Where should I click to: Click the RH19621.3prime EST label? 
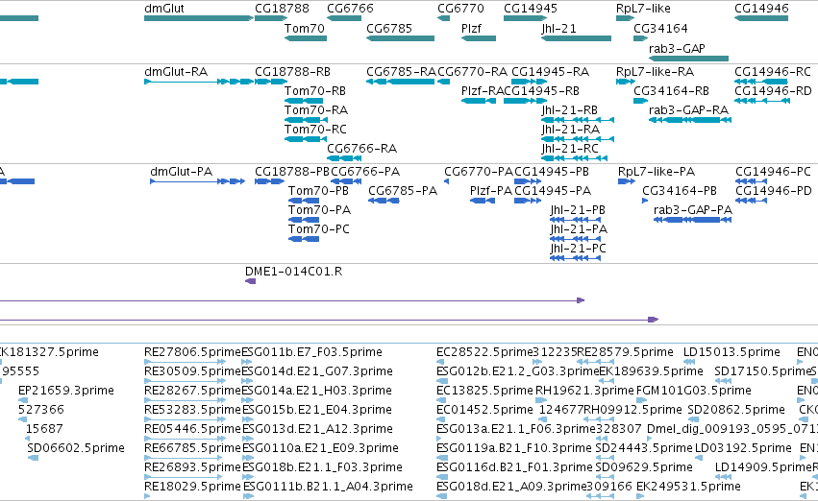pyautogui.click(x=584, y=392)
